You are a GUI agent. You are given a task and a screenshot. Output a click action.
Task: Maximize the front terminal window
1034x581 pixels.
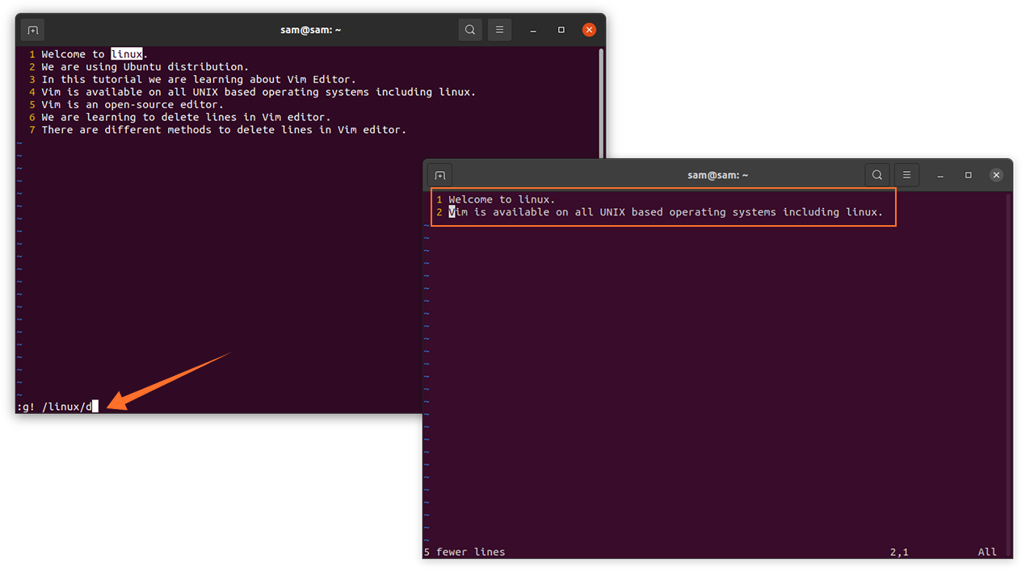click(969, 175)
